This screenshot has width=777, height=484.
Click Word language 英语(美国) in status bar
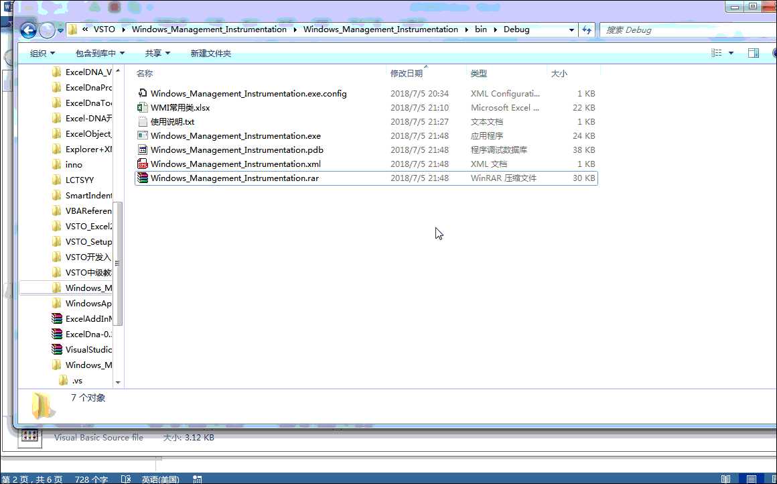coord(160,479)
